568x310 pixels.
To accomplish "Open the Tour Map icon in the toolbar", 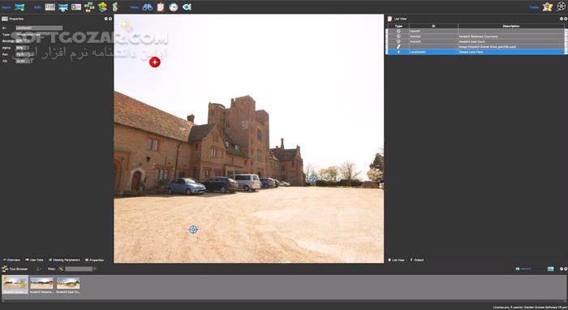I will pos(102,6).
